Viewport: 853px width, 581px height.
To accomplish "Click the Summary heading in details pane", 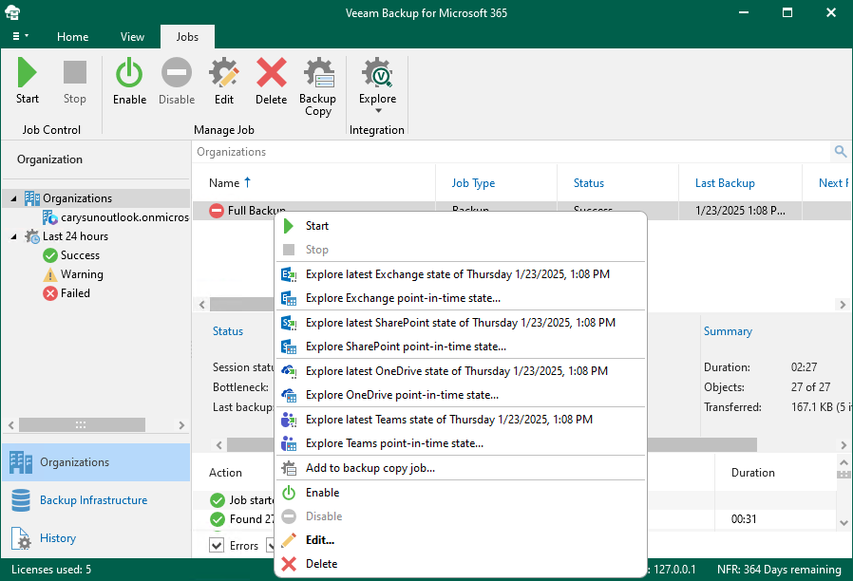I will (728, 331).
